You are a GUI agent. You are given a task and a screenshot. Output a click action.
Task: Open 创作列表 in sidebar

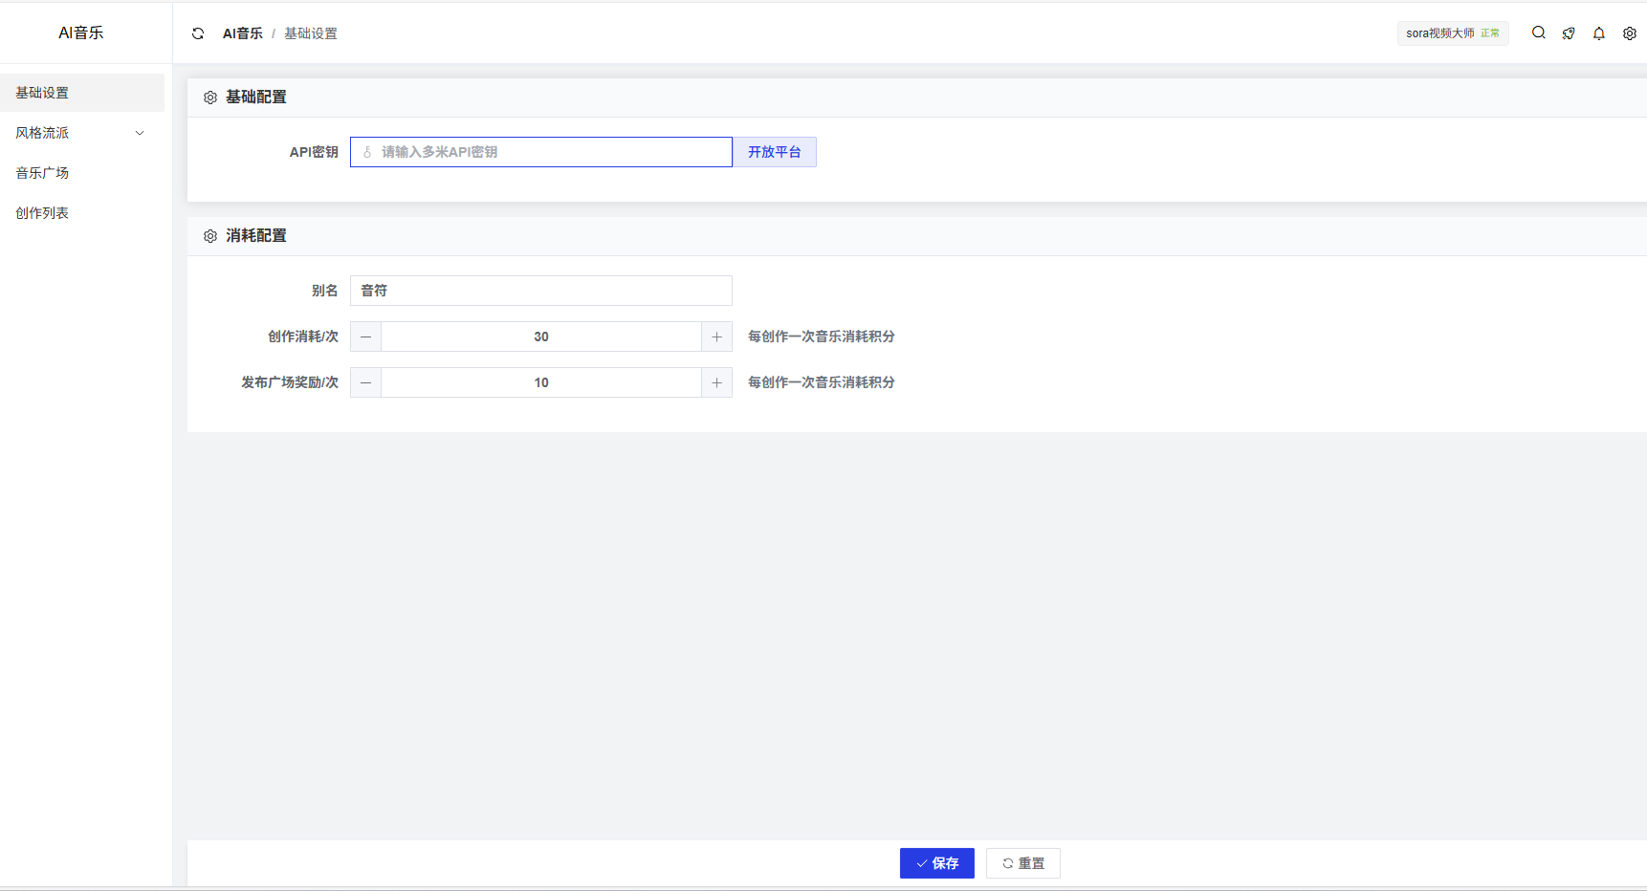[x=42, y=213]
